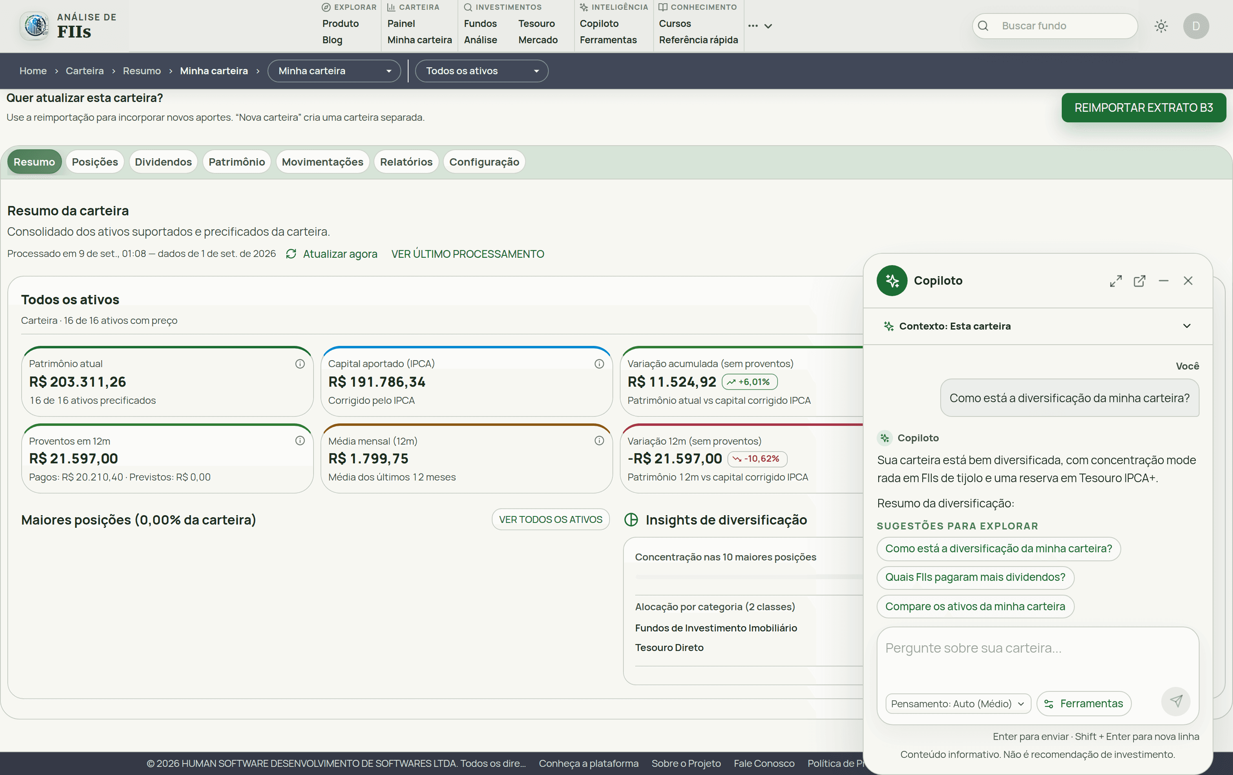The height and width of the screenshot is (775, 1233).
Task: Open Ferramentas under the Inteligência menu
Action: [608, 40]
